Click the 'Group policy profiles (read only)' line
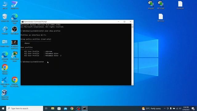 36,39
